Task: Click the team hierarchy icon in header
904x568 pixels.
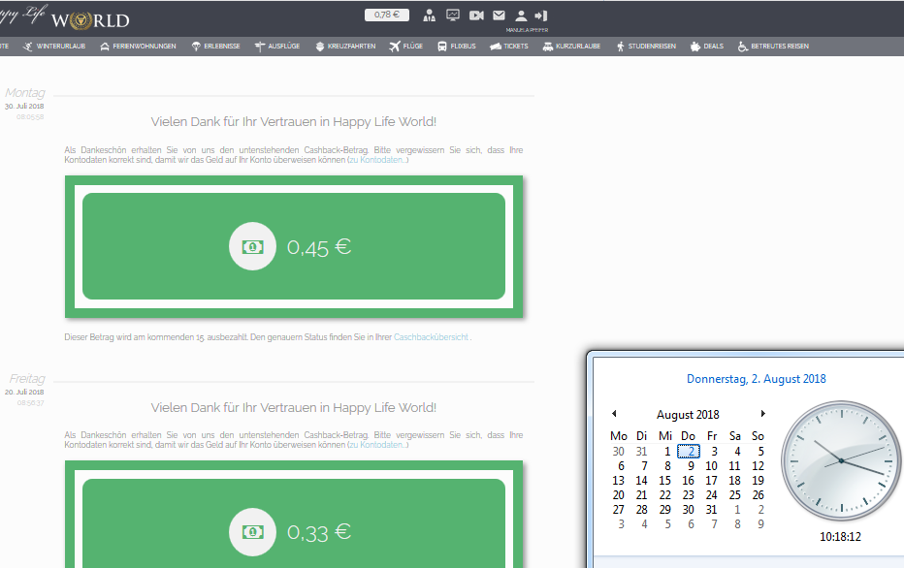Action: pos(430,16)
